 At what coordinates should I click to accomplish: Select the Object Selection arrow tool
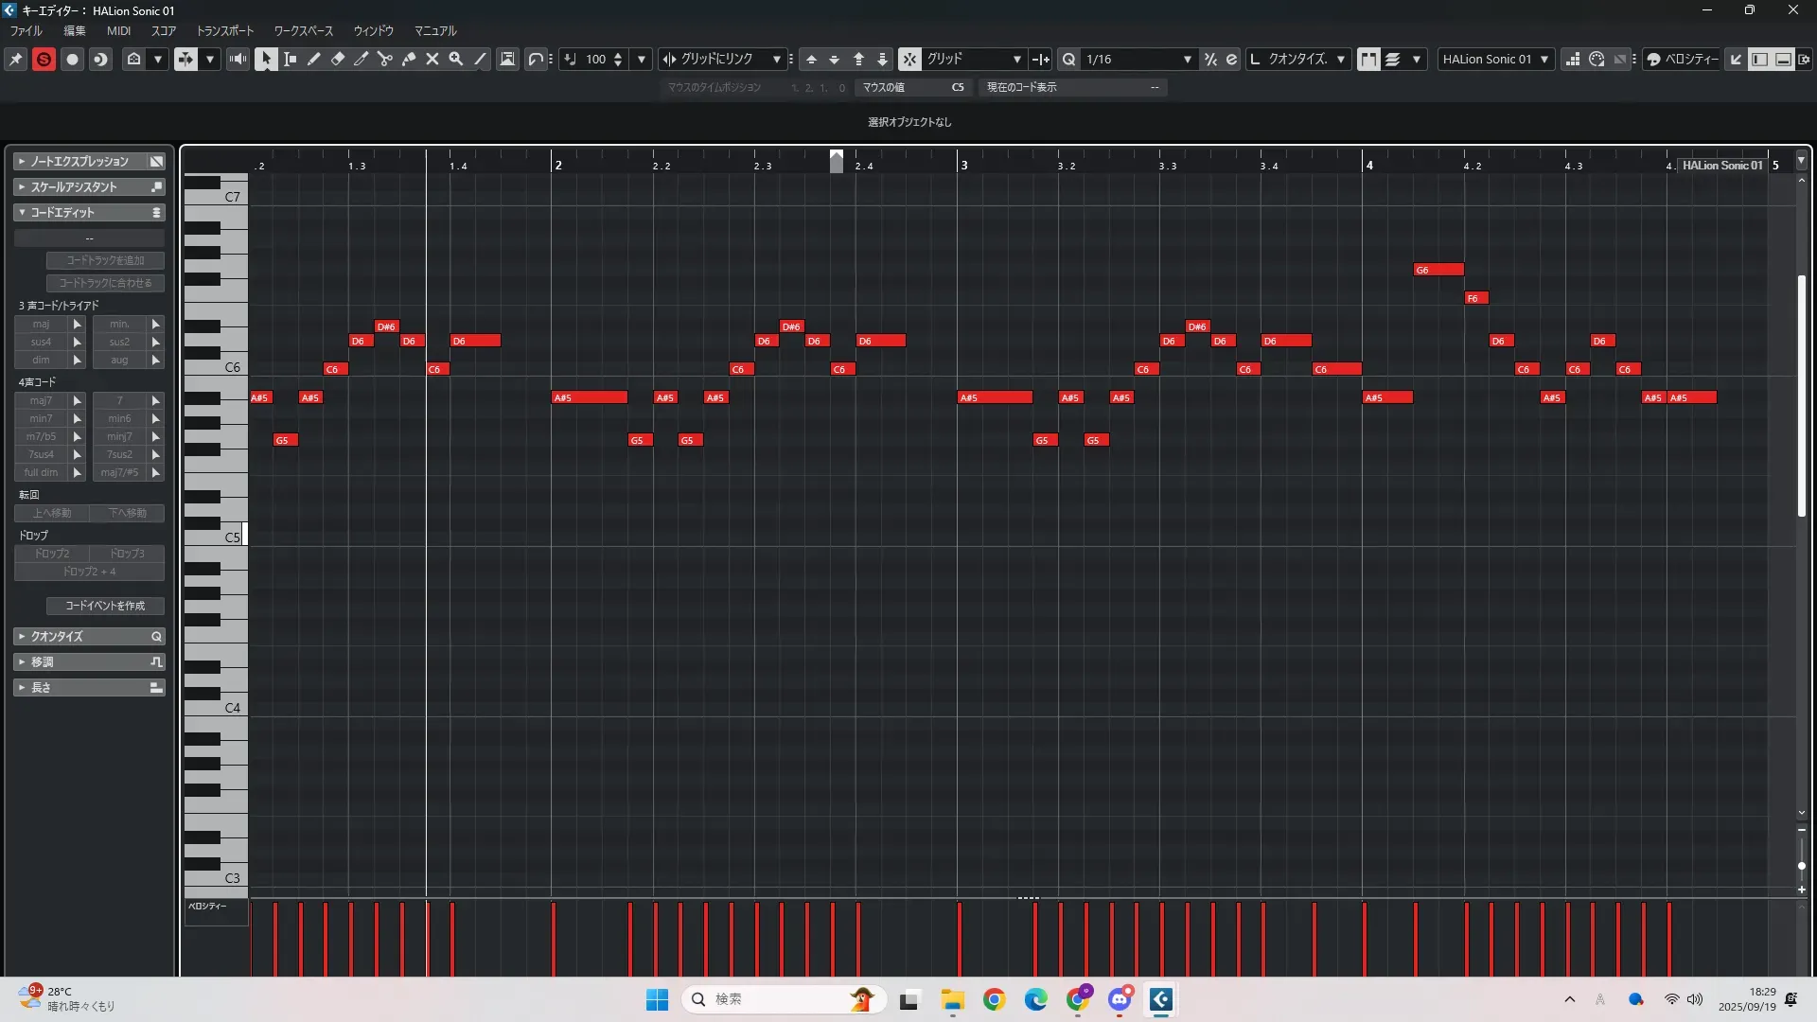tap(266, 59)
